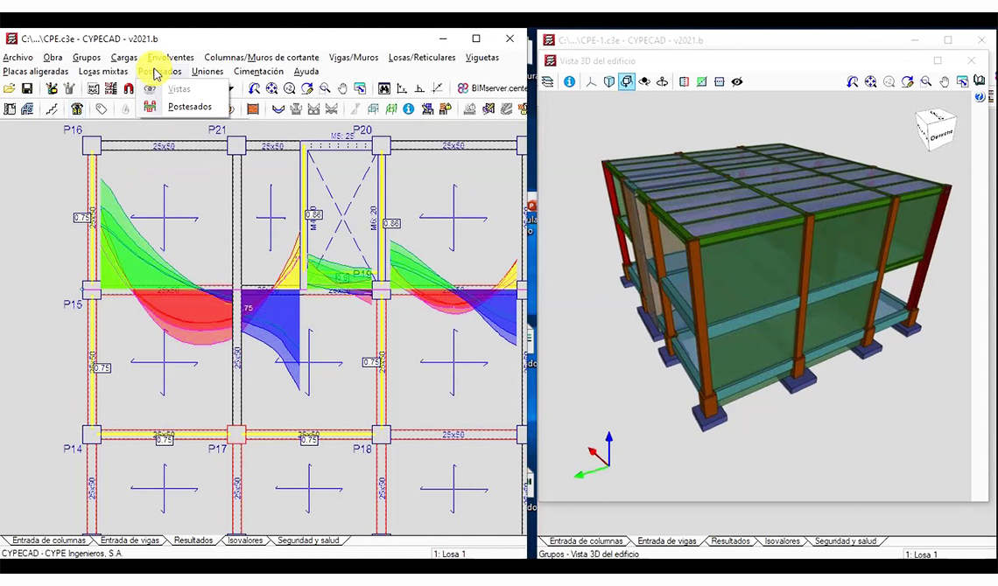998x586 pixels.
Task: Open BIMserver.center button
Action: click(492, 88)
